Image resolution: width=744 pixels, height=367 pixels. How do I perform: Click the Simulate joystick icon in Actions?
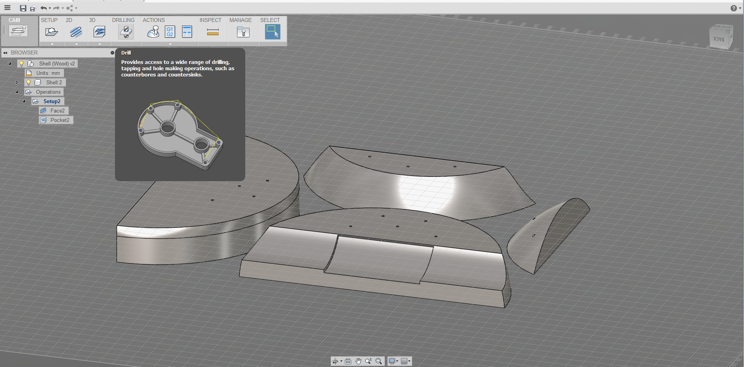tap(153, 32)
